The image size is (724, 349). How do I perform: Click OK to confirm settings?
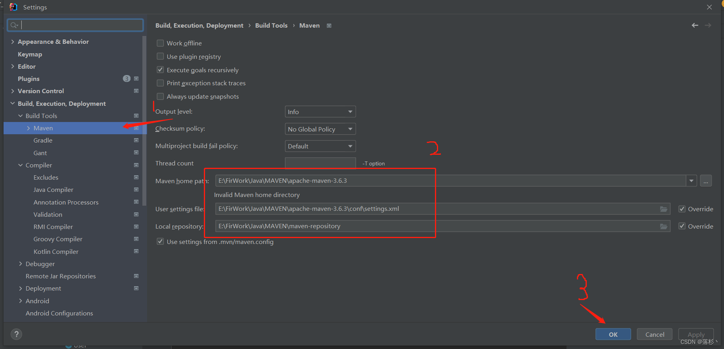pyautogui.click(x=613, y=334)
